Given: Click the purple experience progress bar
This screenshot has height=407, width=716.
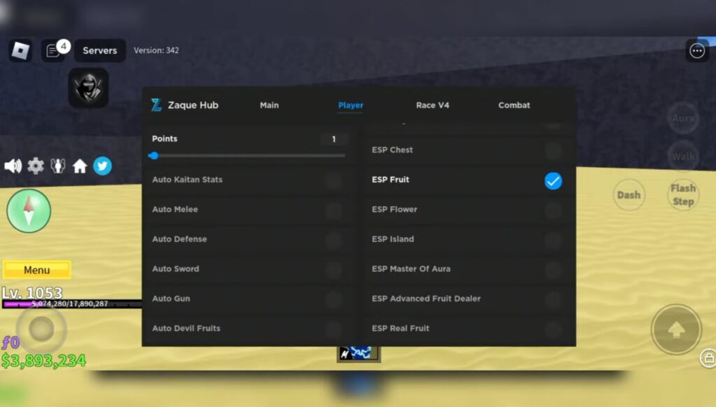Looking at the screenshot, I should click(x=72, y=304).
